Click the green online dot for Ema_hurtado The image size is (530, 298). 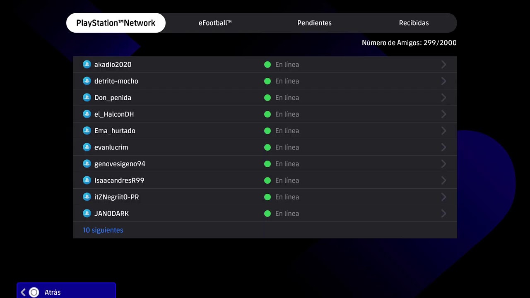(x=267, y=131)
